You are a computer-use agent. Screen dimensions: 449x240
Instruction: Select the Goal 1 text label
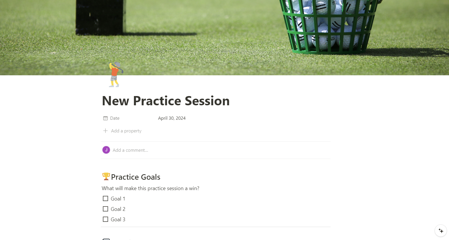click(118, 198)
